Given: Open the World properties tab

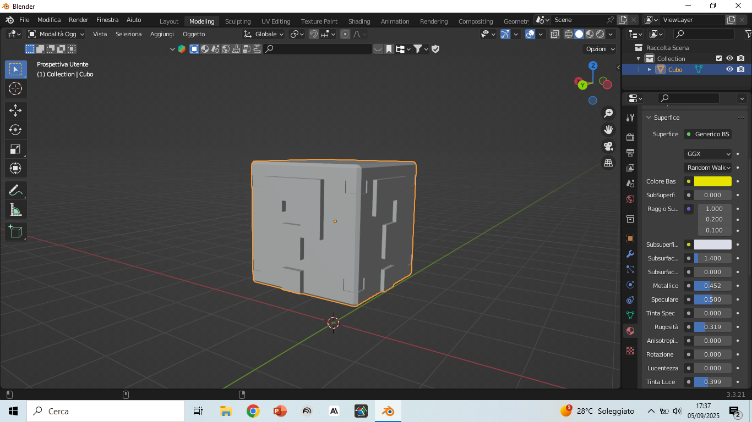Looking at the screenshot, I should point(630,198).
